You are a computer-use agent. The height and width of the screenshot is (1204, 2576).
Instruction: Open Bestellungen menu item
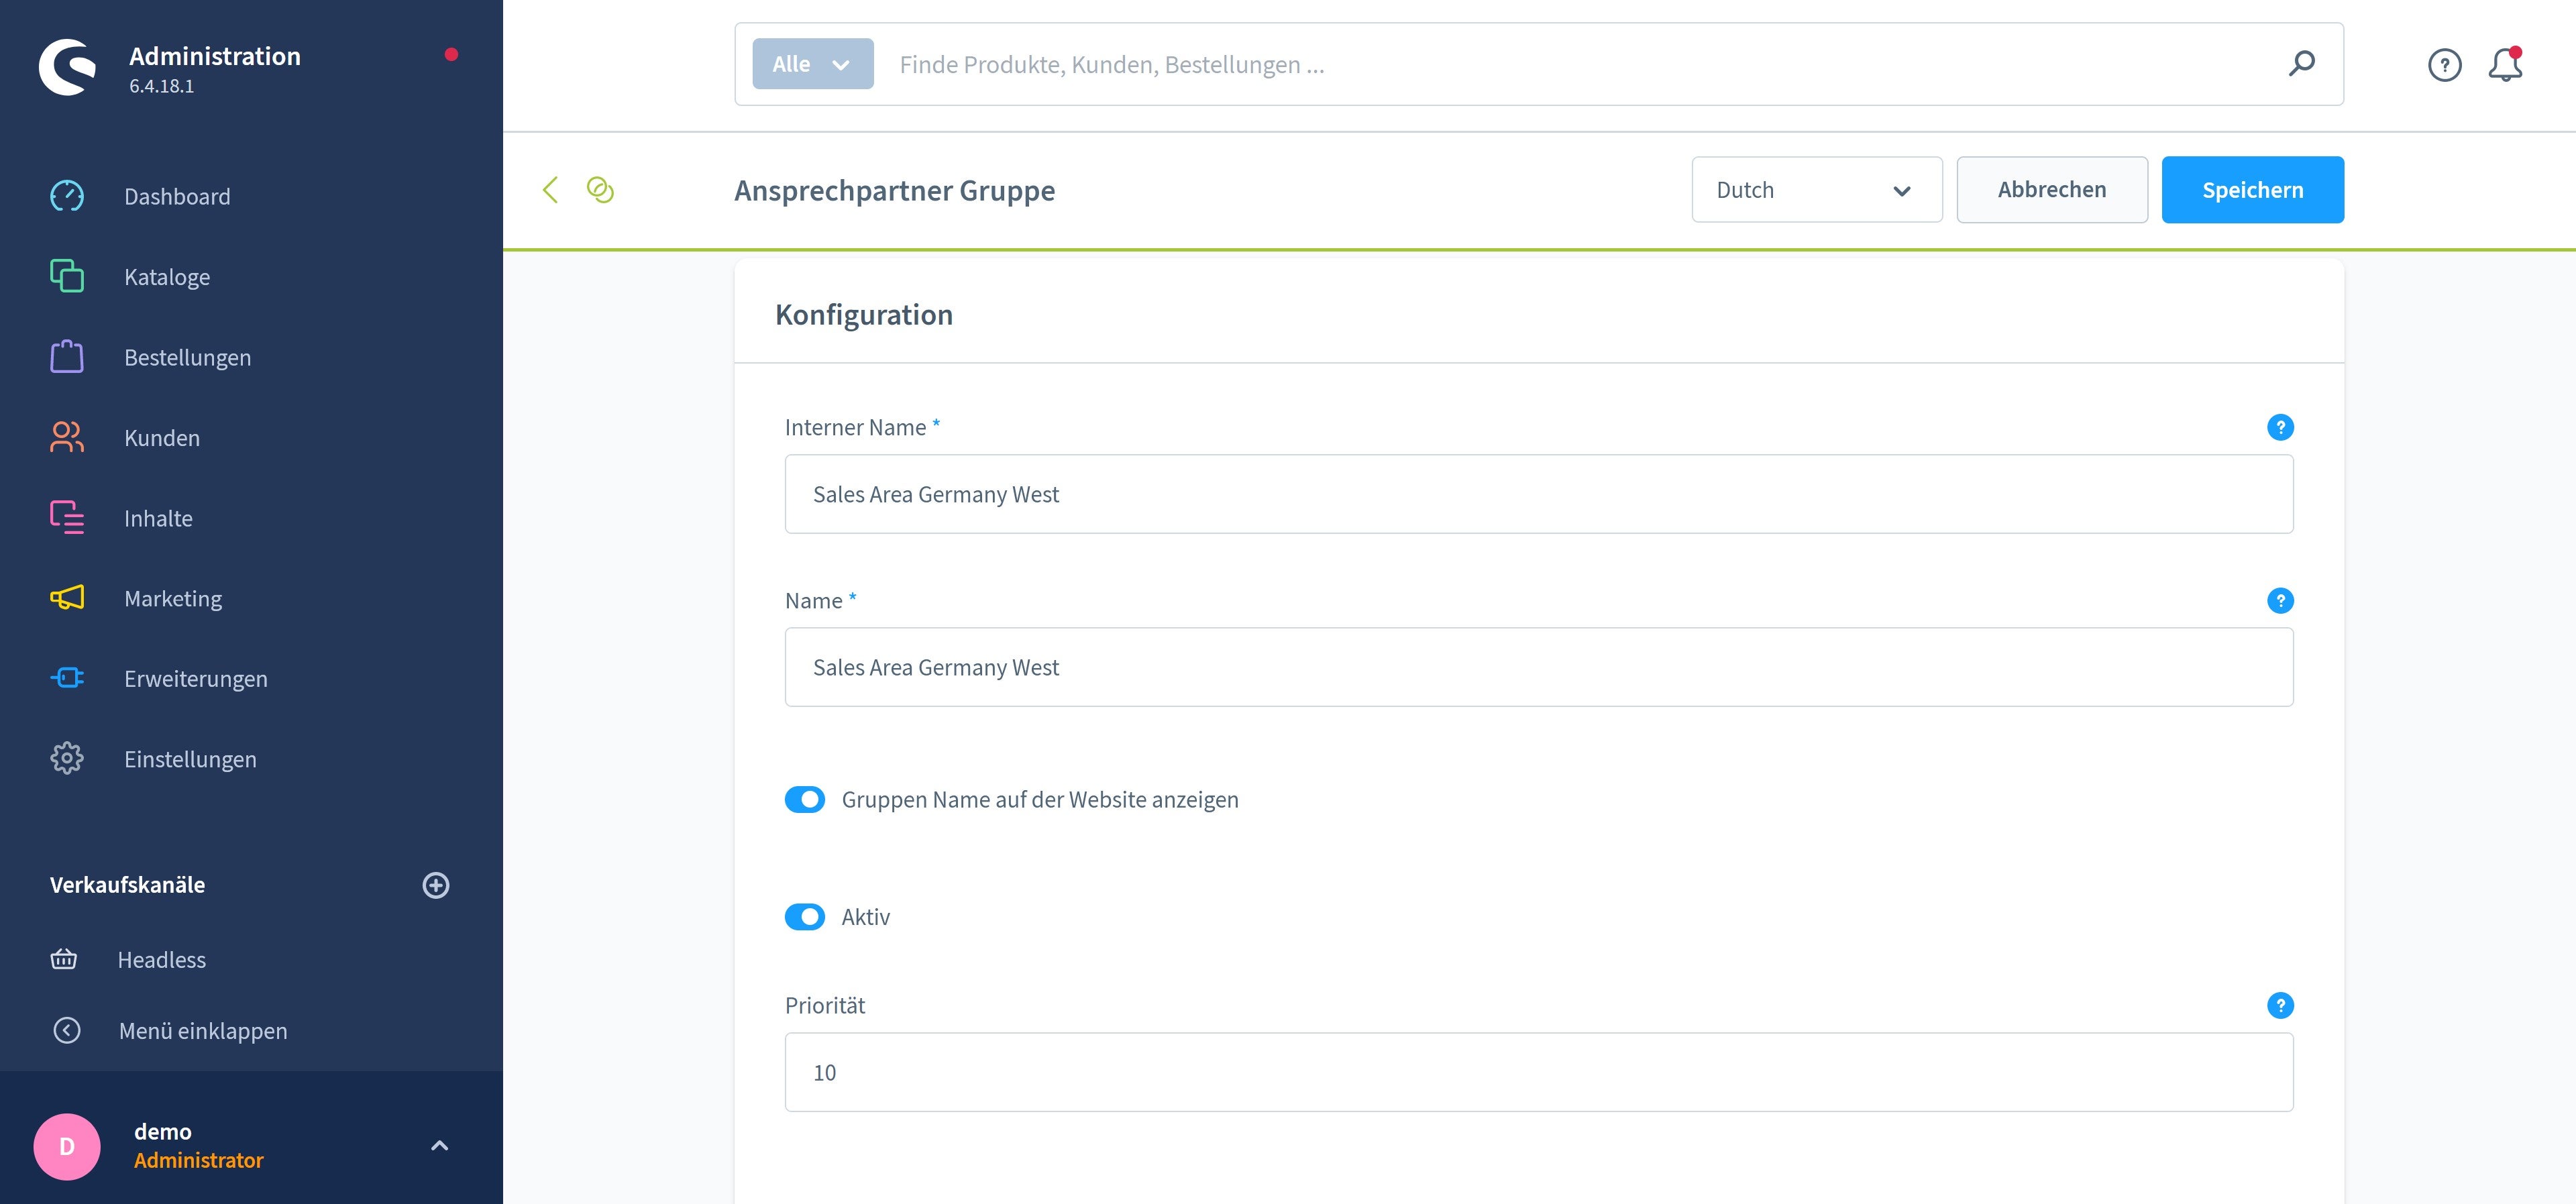coord(250,357)
